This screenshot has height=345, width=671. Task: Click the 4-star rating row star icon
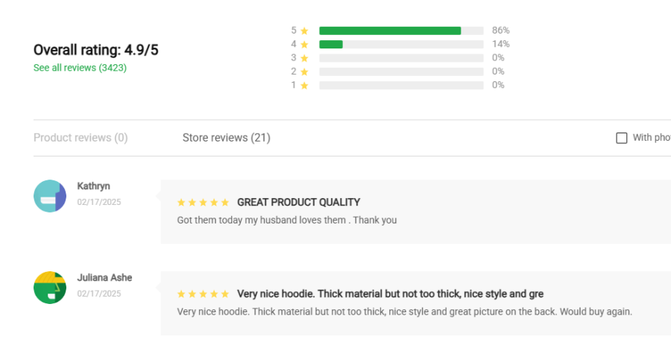(x=304, y=45)
